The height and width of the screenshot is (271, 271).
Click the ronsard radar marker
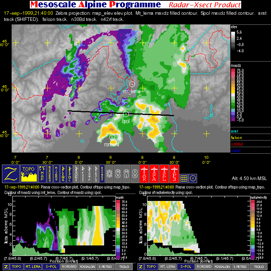tap(112, 137)
